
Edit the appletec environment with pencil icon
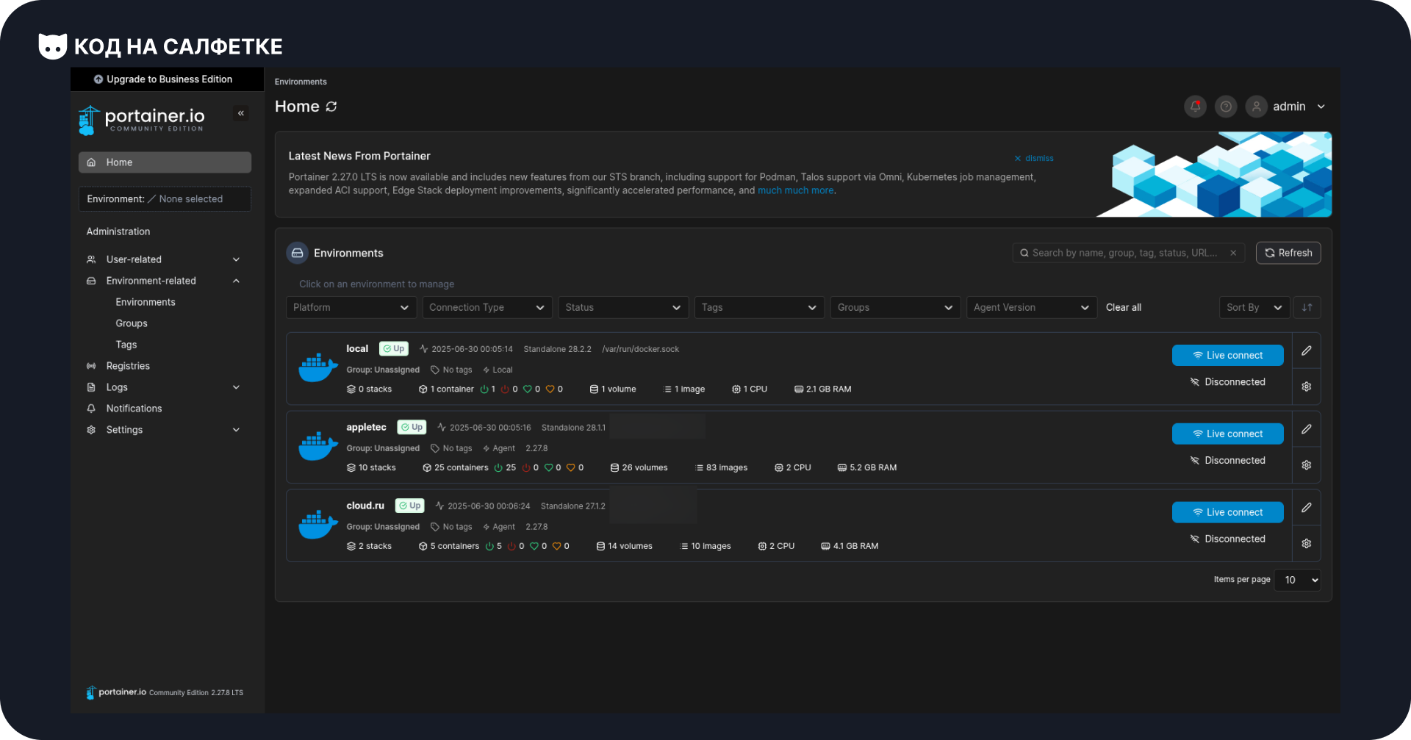click(x=1307, y=429)
